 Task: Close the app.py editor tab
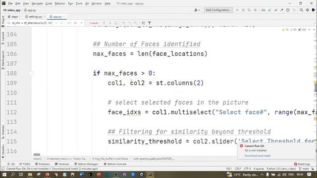pyautogui.click(x=64, y=16)
